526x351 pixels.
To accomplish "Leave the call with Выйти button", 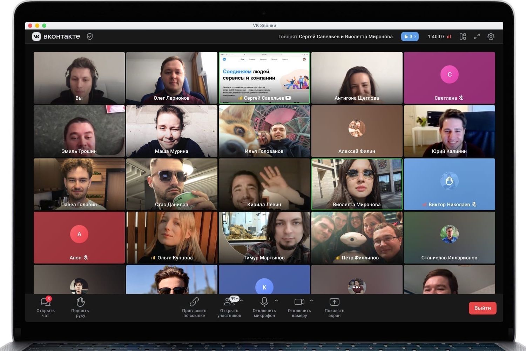I will point(483,308).
